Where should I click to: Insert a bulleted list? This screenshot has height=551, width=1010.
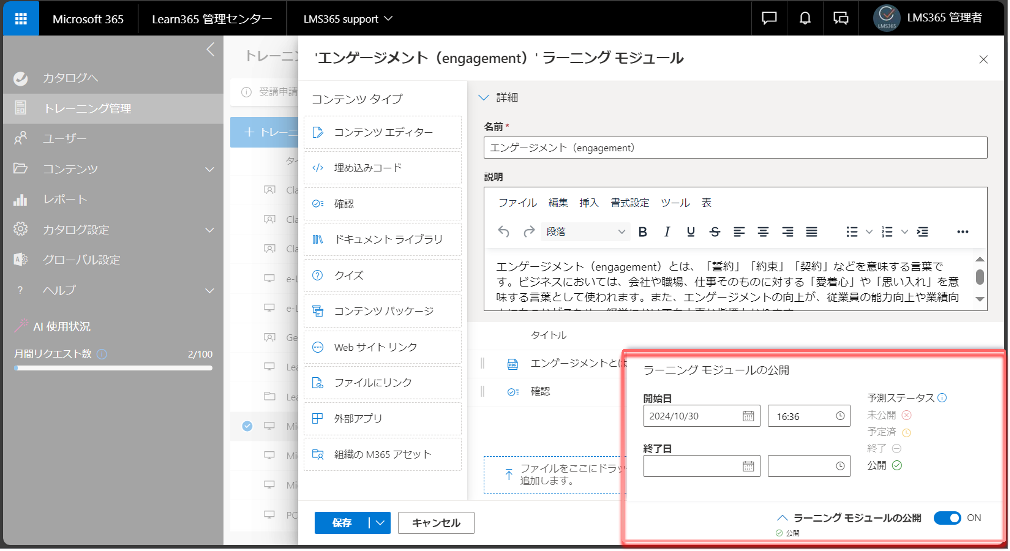852,232
